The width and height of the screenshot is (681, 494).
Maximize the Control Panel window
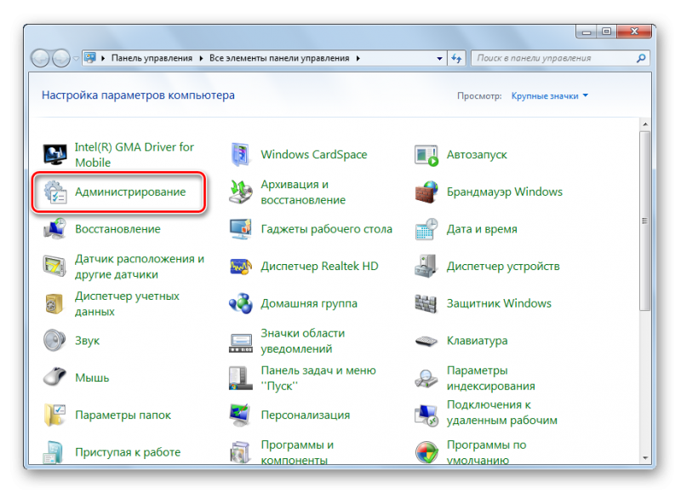tap(606, 32)
